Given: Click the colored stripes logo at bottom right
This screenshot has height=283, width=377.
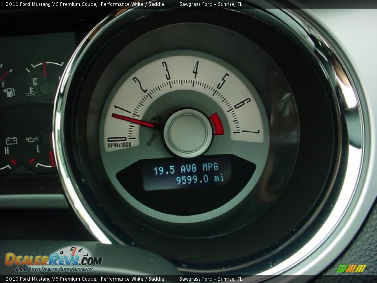Looking at the screenshot, I should pyautogui.click(x=351, y=268).
